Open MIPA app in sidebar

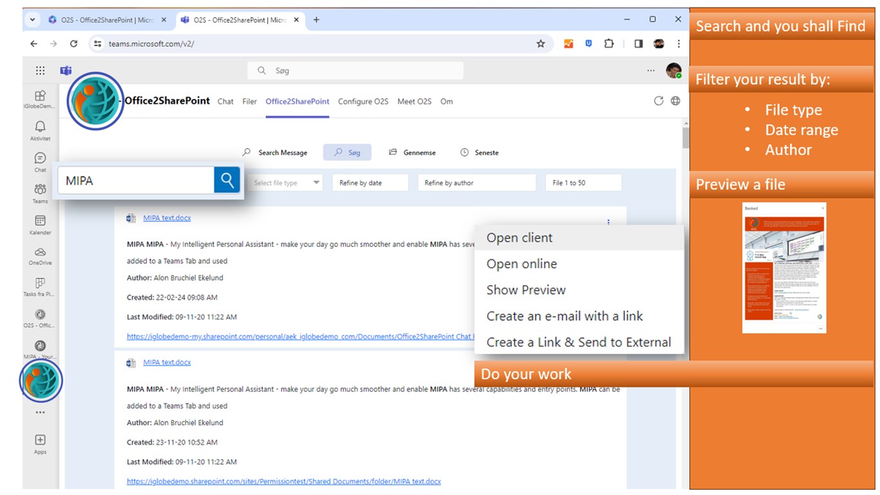click(x=40, y=349)
